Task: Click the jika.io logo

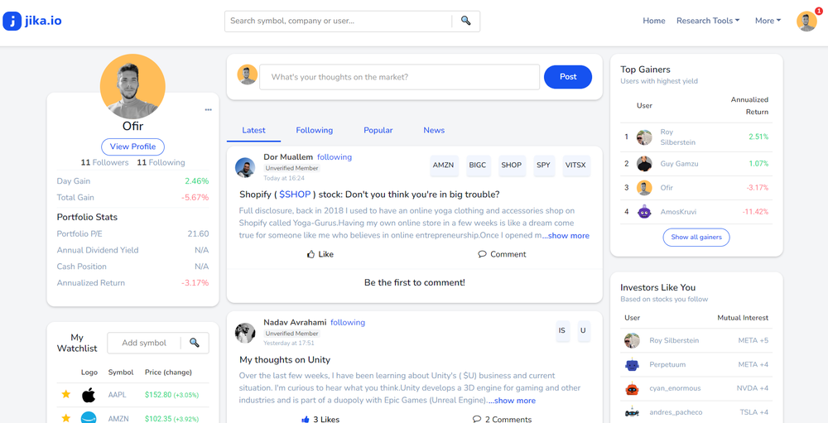Action: (x=32, y=22)
